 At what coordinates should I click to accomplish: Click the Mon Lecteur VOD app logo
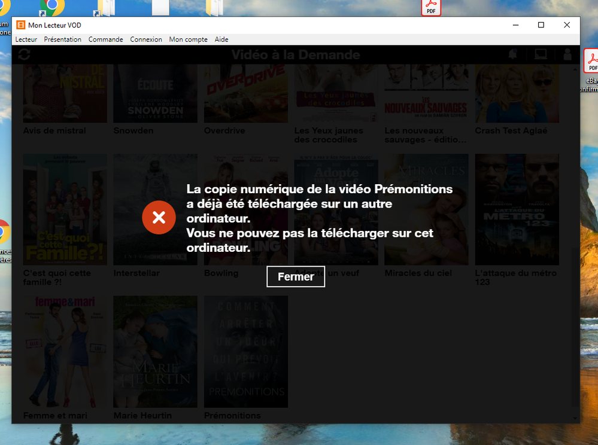click(x=20, y=25)
